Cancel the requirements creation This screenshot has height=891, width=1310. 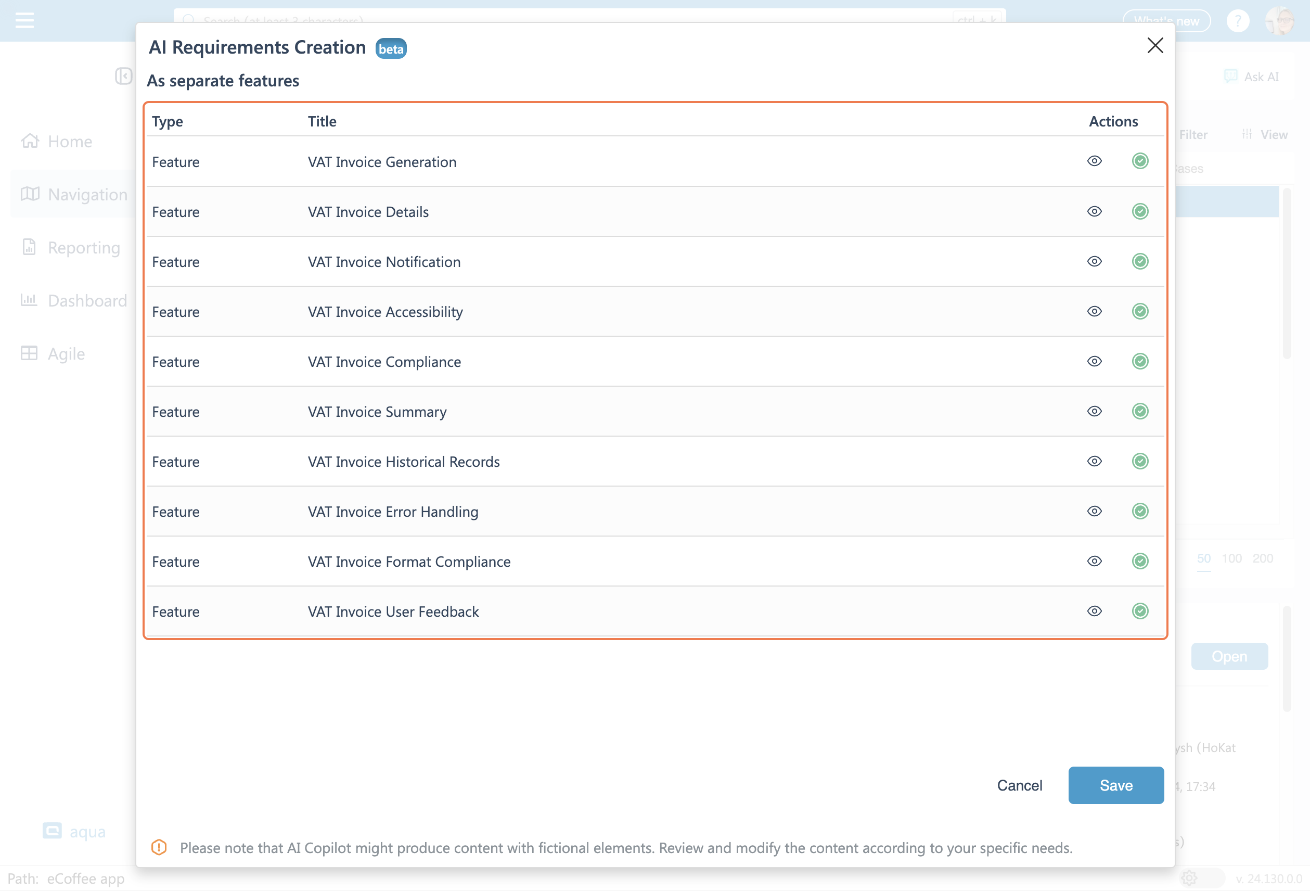[1019, 785]
